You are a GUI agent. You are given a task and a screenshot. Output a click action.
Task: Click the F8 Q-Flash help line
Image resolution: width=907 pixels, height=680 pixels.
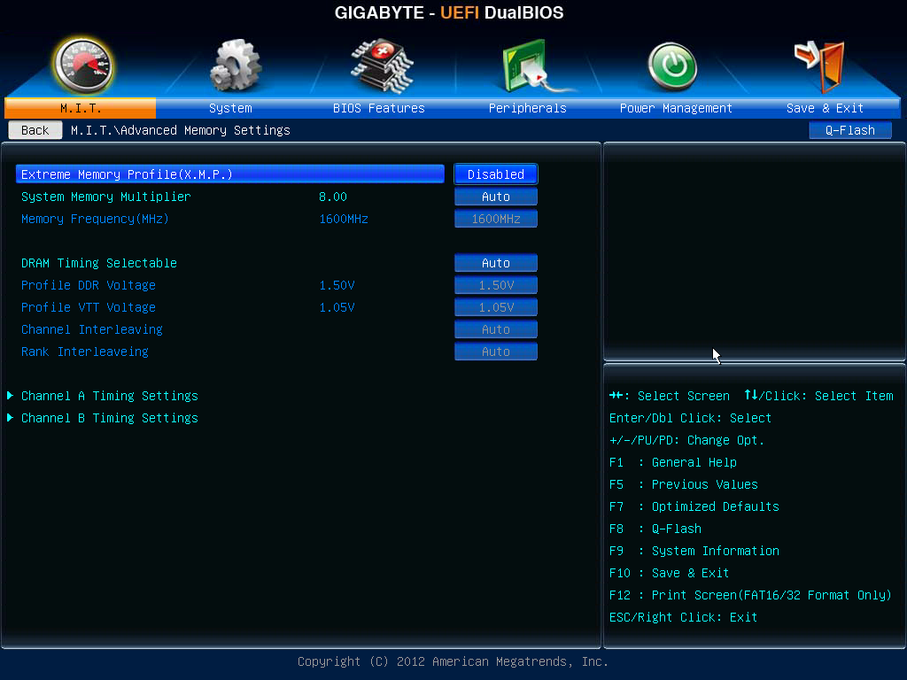coord(655,529)
